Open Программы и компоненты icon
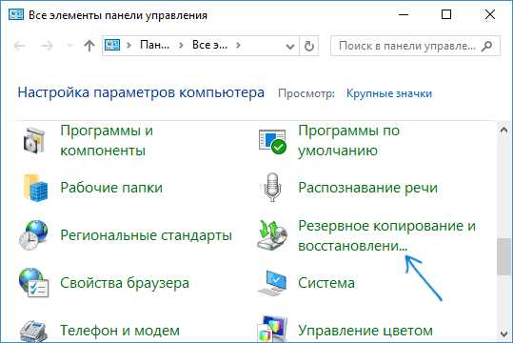This screenshot has height=343, width=513. tap(34, 141)
